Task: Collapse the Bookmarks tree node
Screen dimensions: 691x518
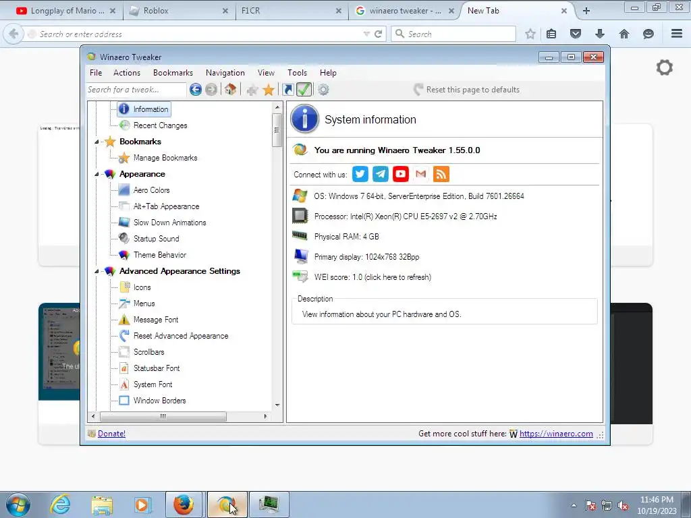Action: (96, 142)
